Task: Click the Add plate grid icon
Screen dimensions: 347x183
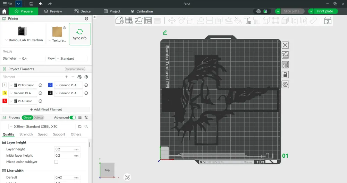Action: coord(129,20)
